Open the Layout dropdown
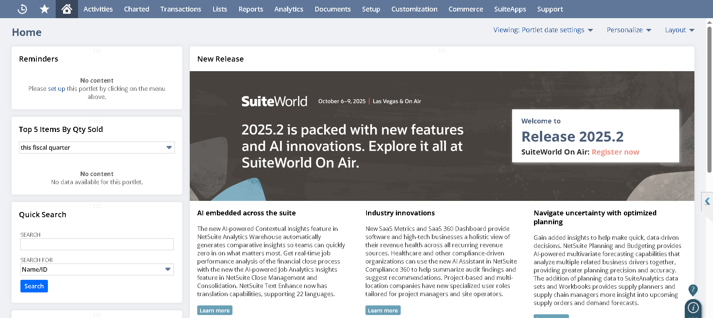Image resolution: width=713 pixels, height=318 pixels. pyautogui.click(x=679, y=30)
